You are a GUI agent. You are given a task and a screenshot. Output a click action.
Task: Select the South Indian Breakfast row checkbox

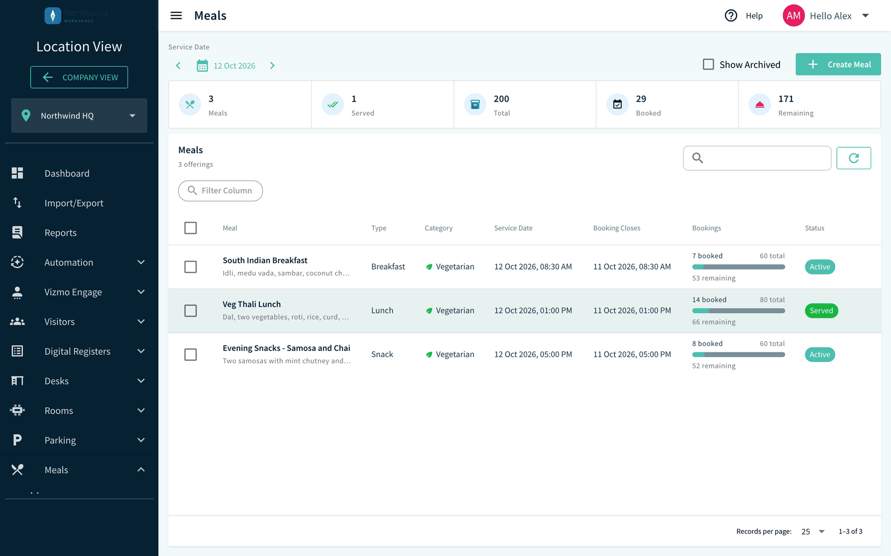coord(190,267)
